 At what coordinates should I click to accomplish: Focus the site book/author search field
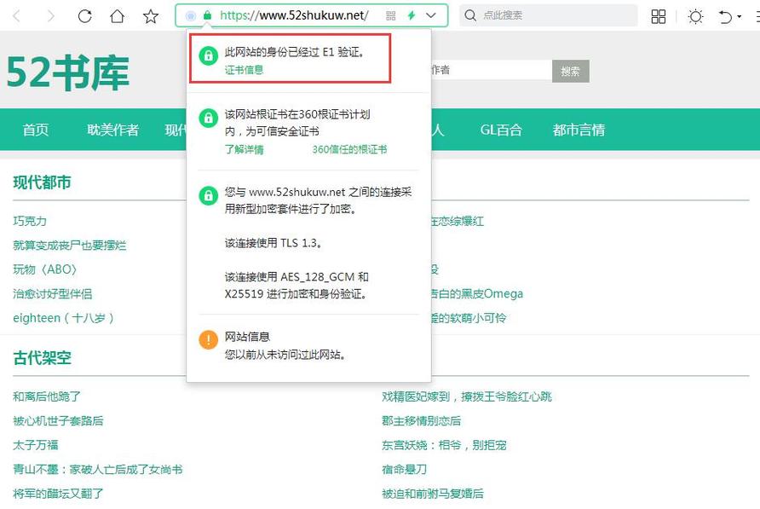pos(490,71)
